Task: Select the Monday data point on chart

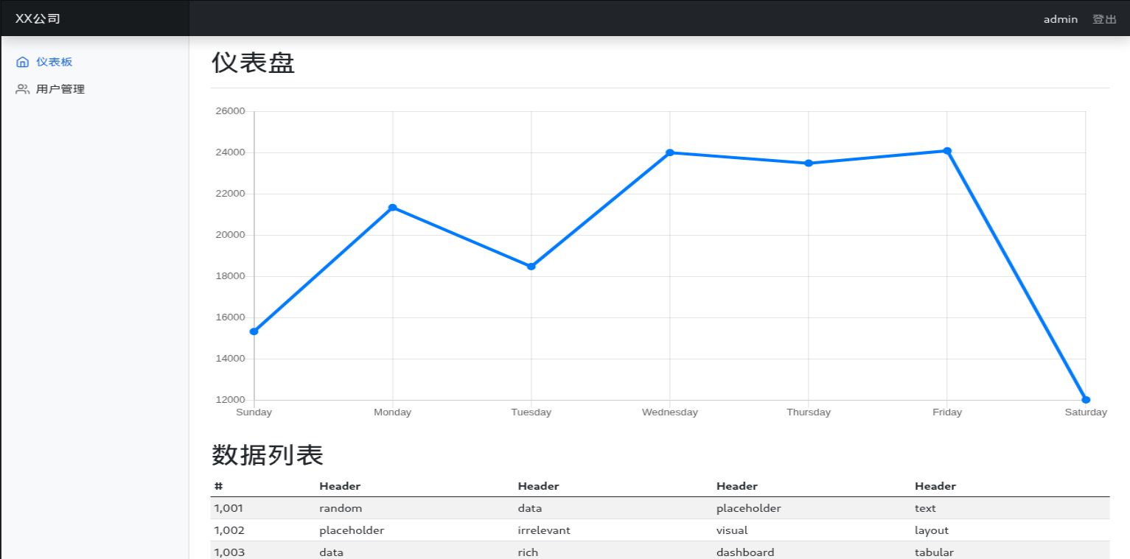Action: pos(393,208)
